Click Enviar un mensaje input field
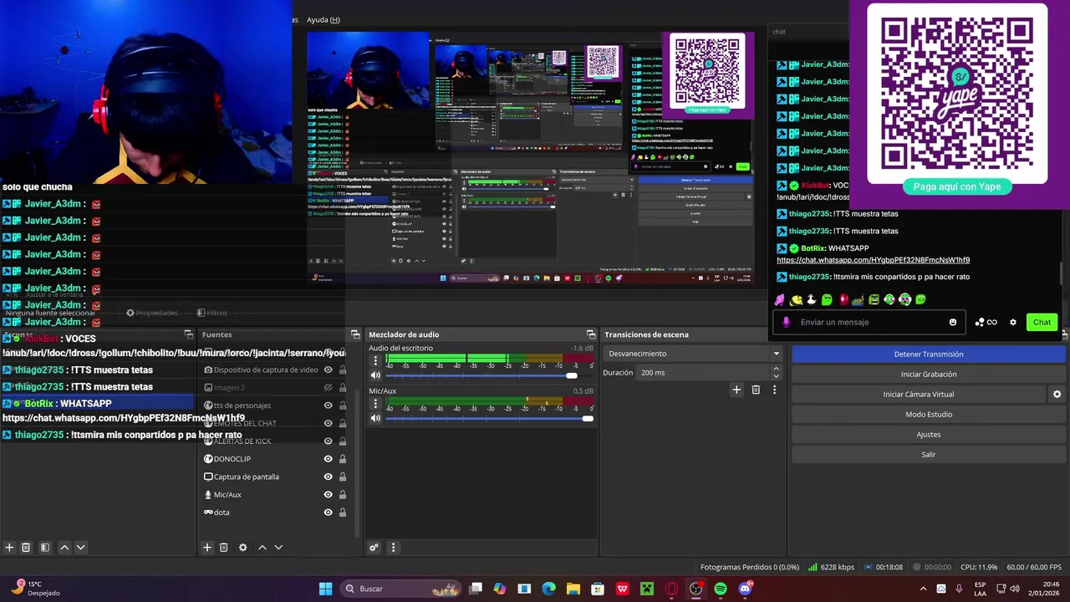 [869, 322]
